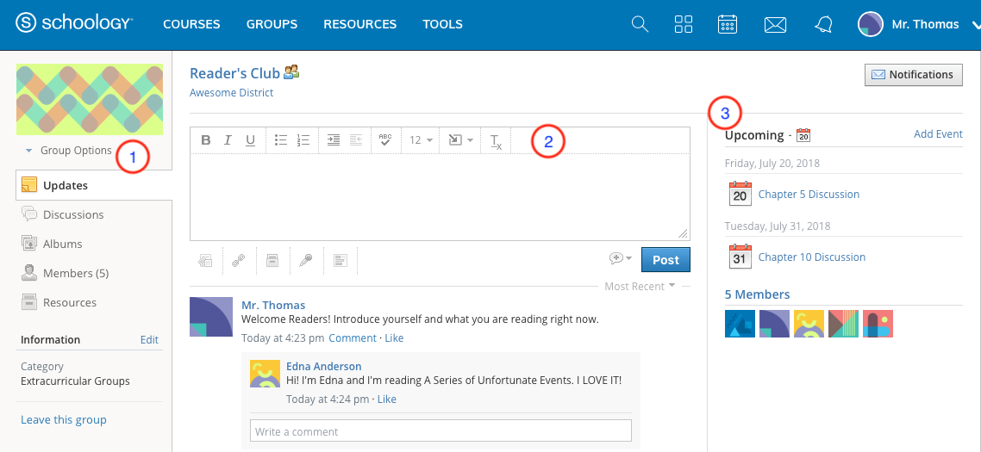This screenshot has width=981, height=452.
Task: Open the calendar icon in header
Action: click(x=727, y=24)
